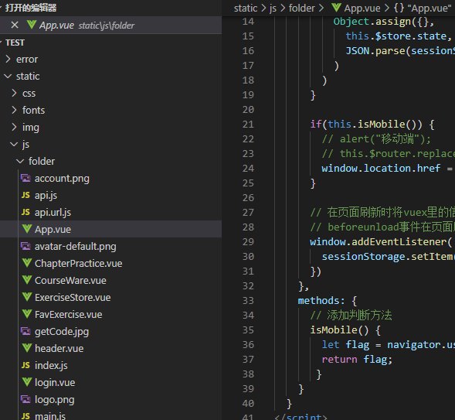Open login.vue
Viewport: 455px width, 420px height.
55,383
